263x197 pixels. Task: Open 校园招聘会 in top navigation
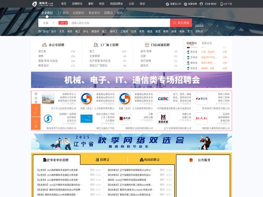(117, 4)
